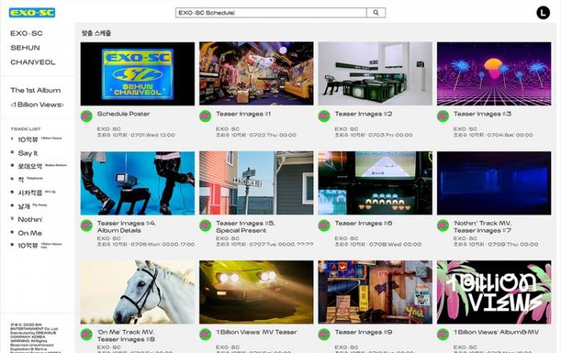Open EXO-SC sidebar menu item
This screenshot has width=561, height=353.
[x=26, y=34]
